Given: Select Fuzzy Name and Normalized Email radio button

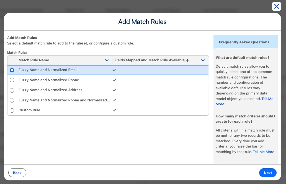Looking at the screenshot, I should (12, 70).
